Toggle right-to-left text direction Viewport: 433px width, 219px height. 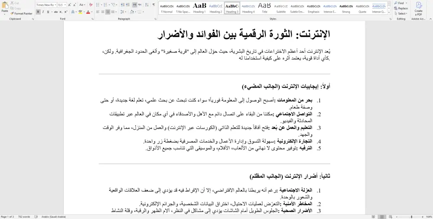click(140, 5)
